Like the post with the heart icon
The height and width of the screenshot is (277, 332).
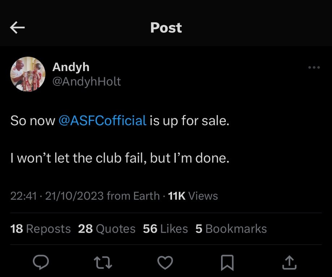click(165, 262)
